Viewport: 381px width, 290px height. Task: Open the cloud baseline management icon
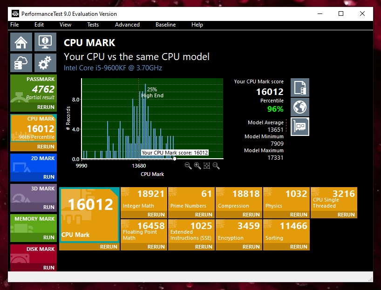click(21, 63)
